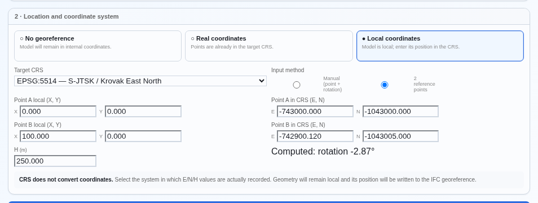This screenshot has width=538, height=203.
Task: Click the Point B in CRS (E, N) label
Action: coord(298,125)
